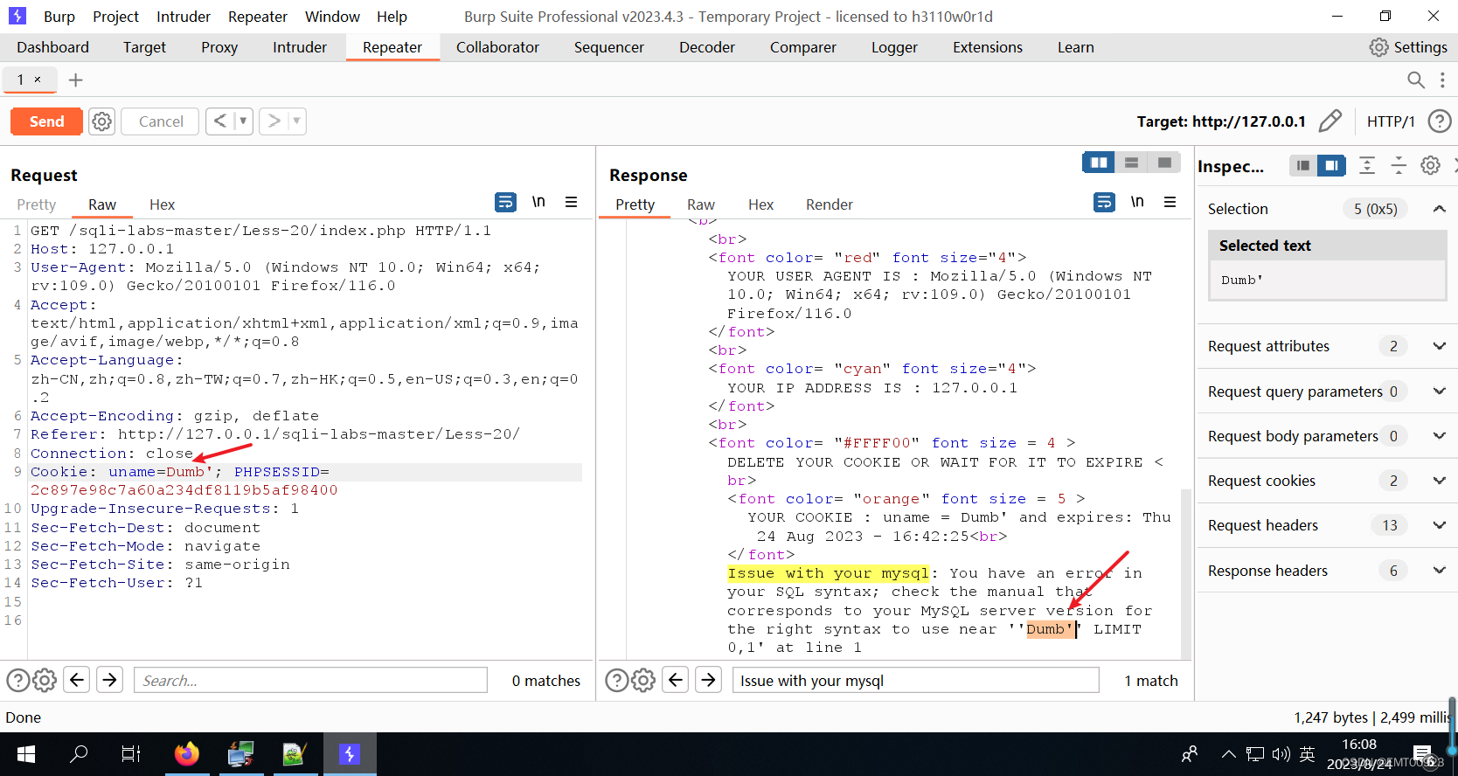This screenshot has height=776, width=1458.
Task: Expand Request headers section
Action: (1439, 525)
